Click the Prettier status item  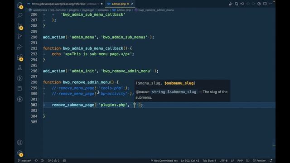pyautogui.click(x=259, y=161)
